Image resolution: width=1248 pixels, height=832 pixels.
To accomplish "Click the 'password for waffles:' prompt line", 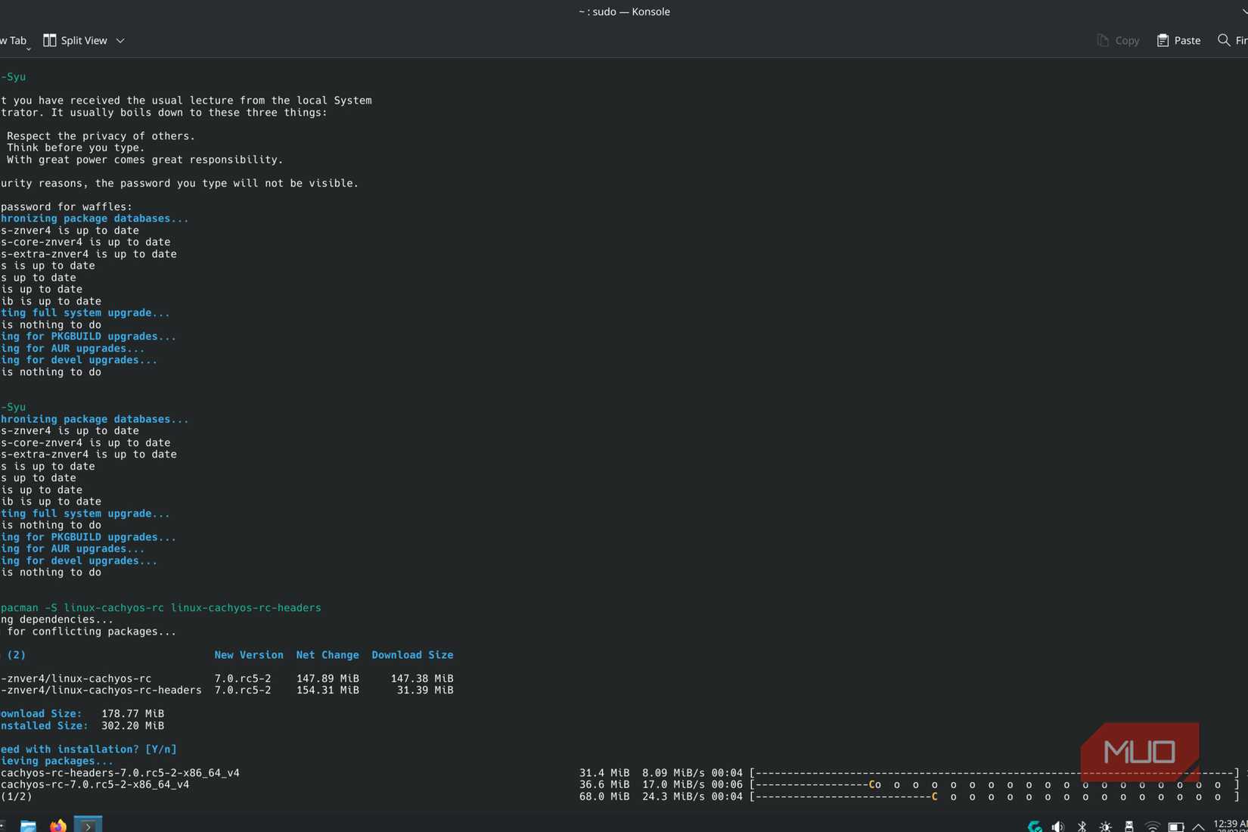I will tap(67, 206).
